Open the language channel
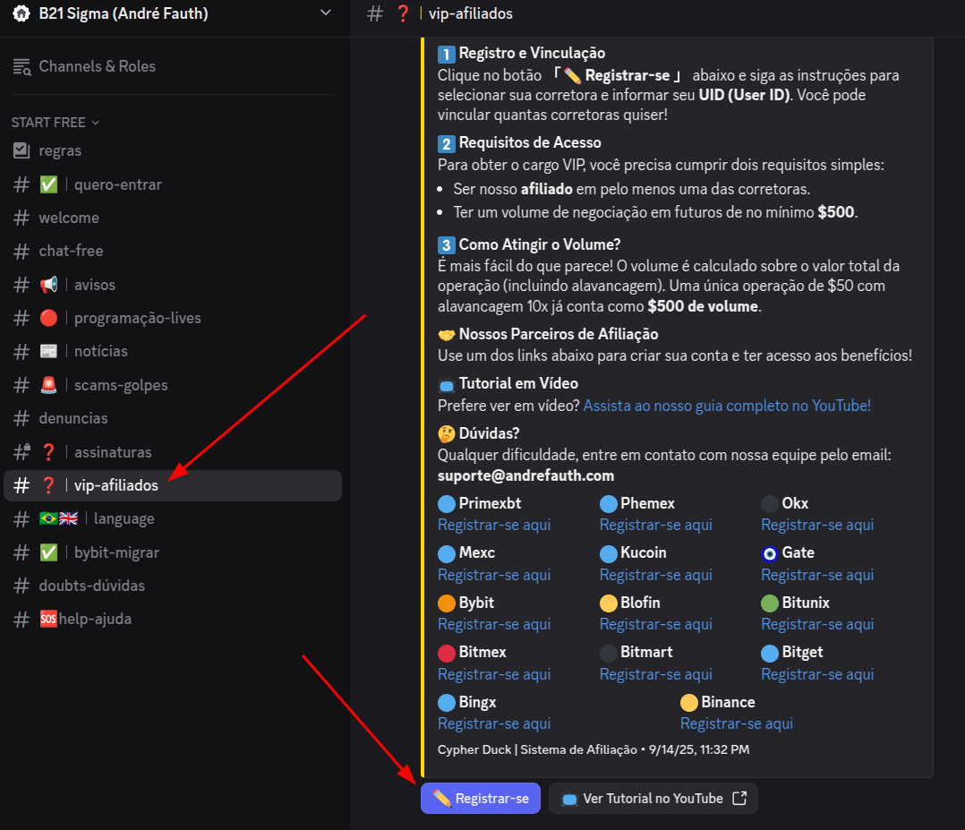 point(172,518)
